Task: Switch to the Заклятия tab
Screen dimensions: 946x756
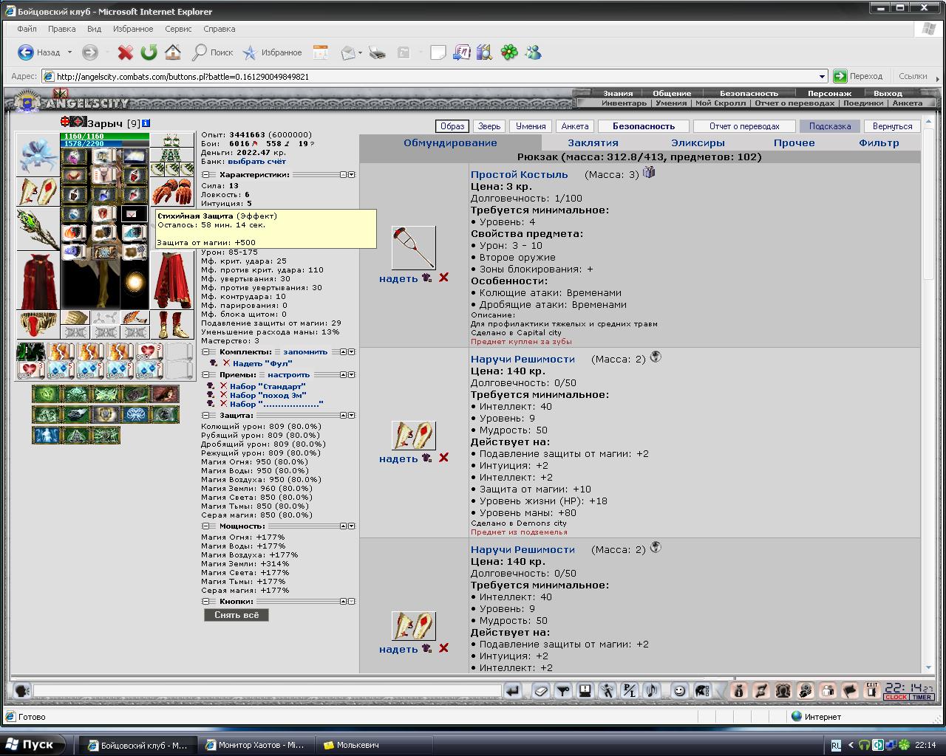Action: tap(593, 143)
